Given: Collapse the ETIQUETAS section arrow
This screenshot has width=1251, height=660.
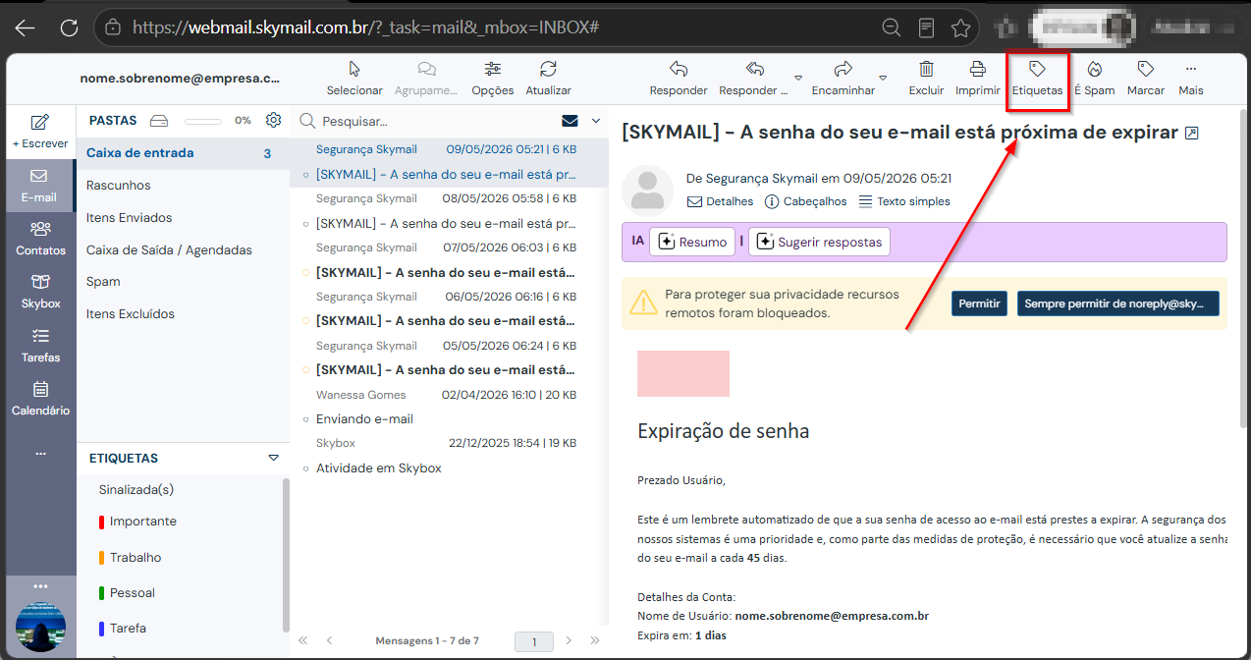Looking at the screenshot, I should click(274, 458).
